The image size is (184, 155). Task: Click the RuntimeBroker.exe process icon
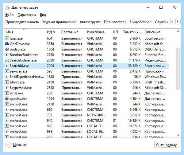(7, 55)
